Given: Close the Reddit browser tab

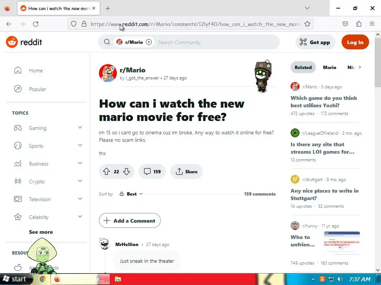Looking at the screenshot, I should pyautogui.click(x=94, y=8).
